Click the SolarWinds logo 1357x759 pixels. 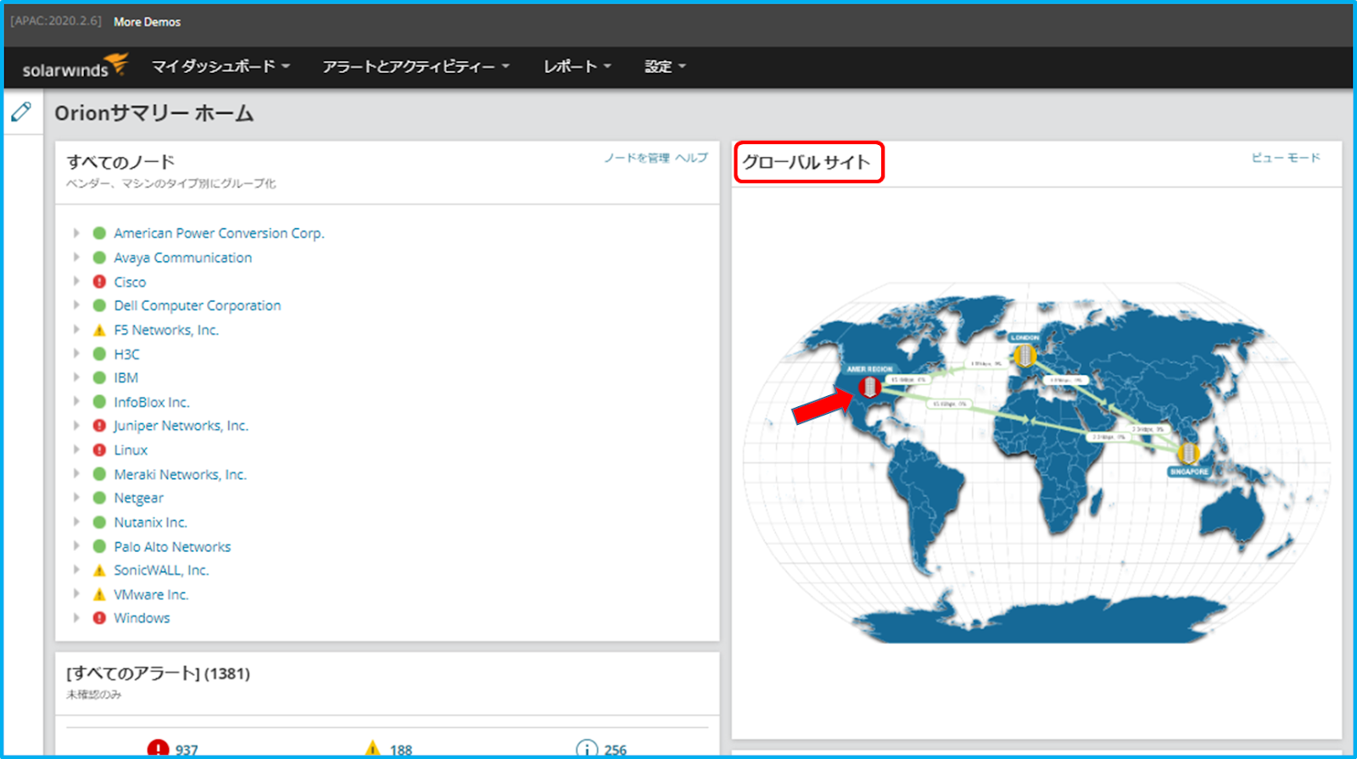(x=75, y=66)
